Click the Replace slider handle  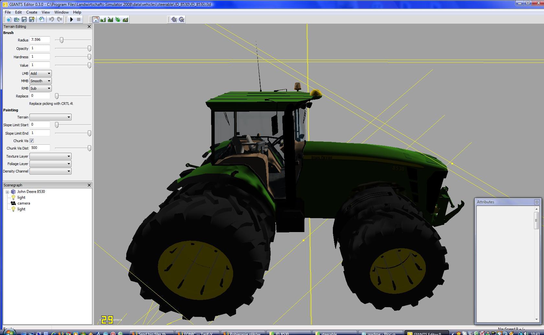pos(57,96)
